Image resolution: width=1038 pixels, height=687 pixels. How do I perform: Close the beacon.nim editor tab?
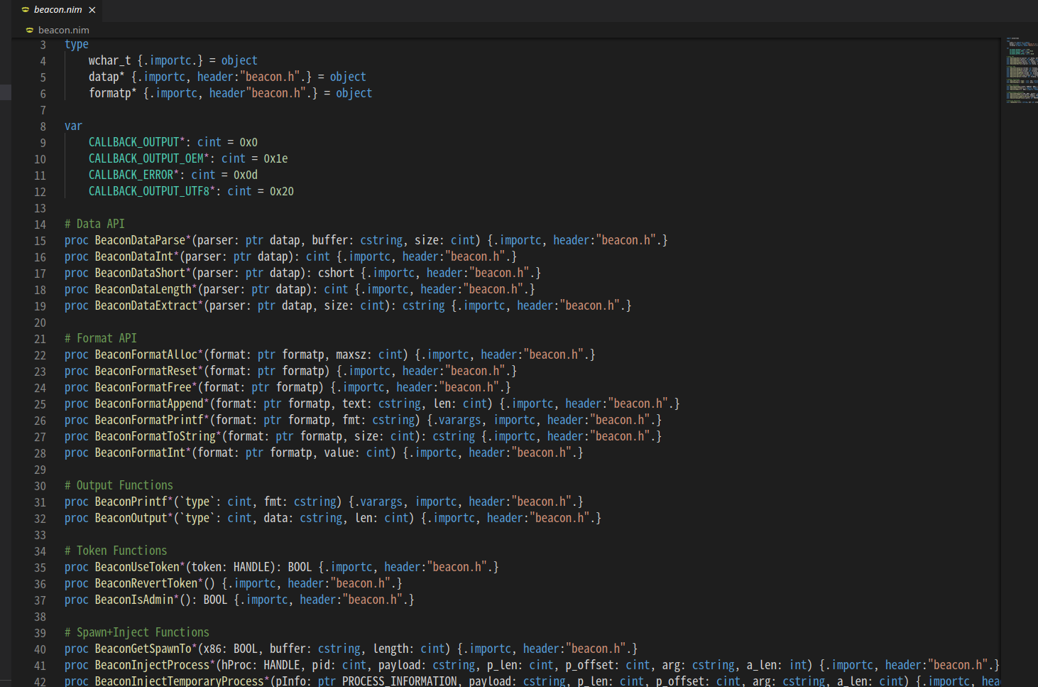click(92, 10)
